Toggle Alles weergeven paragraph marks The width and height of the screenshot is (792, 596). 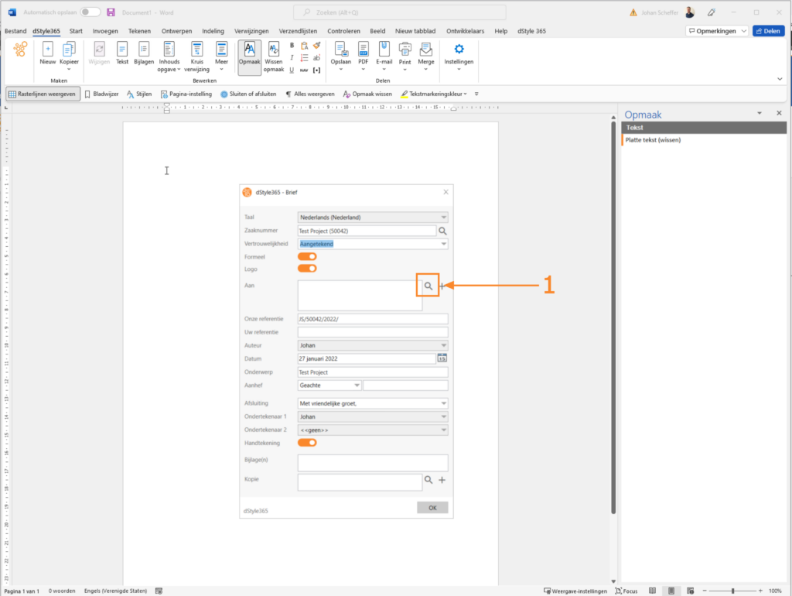point(310,94)
